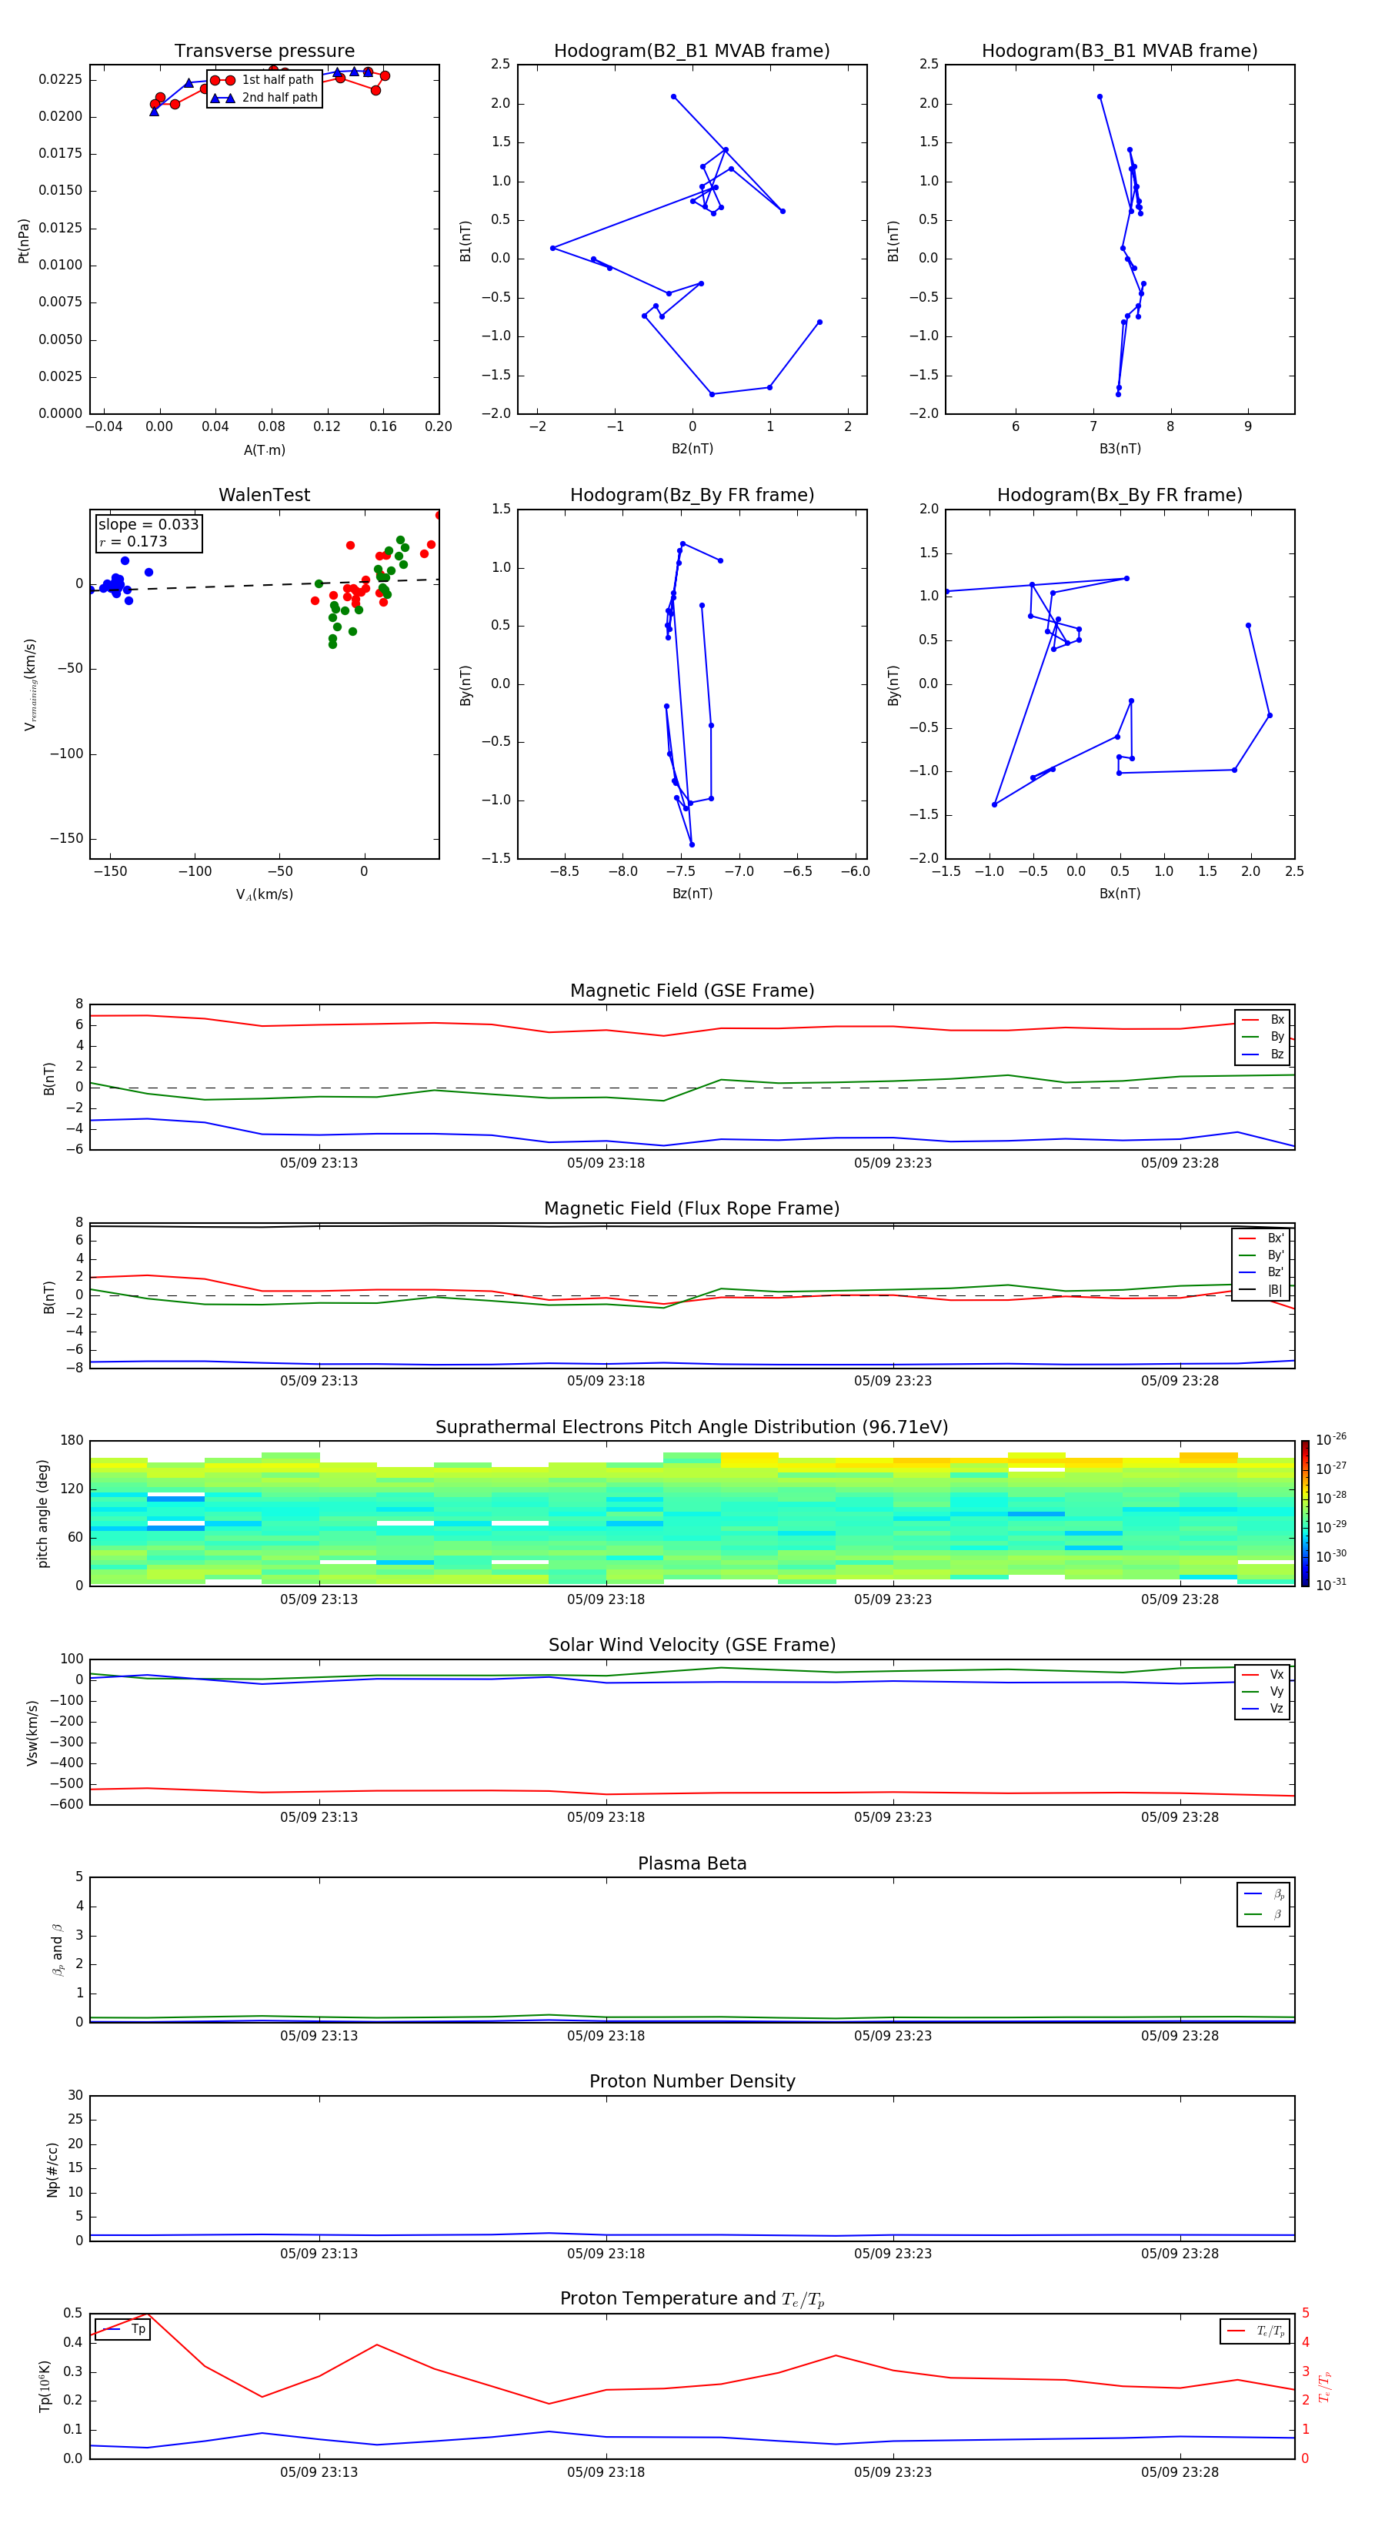Click the By' entry in Flux Rope legend

pyautogui.click(x=1261, y=1255)
